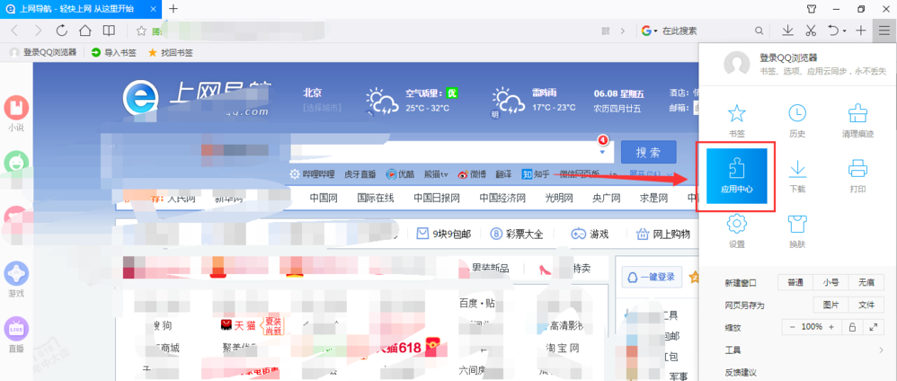Click 一键登录 button
The height and width of the screenshot is (381, 897).
click(x=653, y=276)
